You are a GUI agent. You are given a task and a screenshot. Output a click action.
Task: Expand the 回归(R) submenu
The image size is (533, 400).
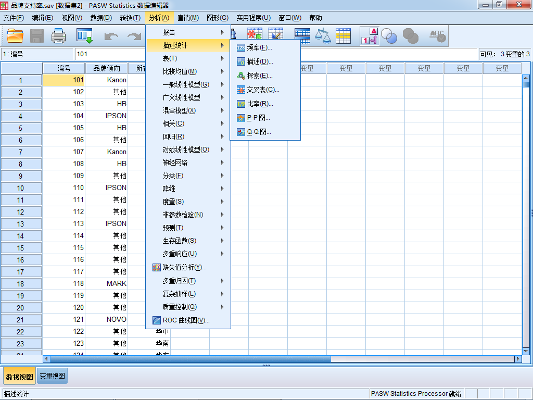click(x=188, y=137)
